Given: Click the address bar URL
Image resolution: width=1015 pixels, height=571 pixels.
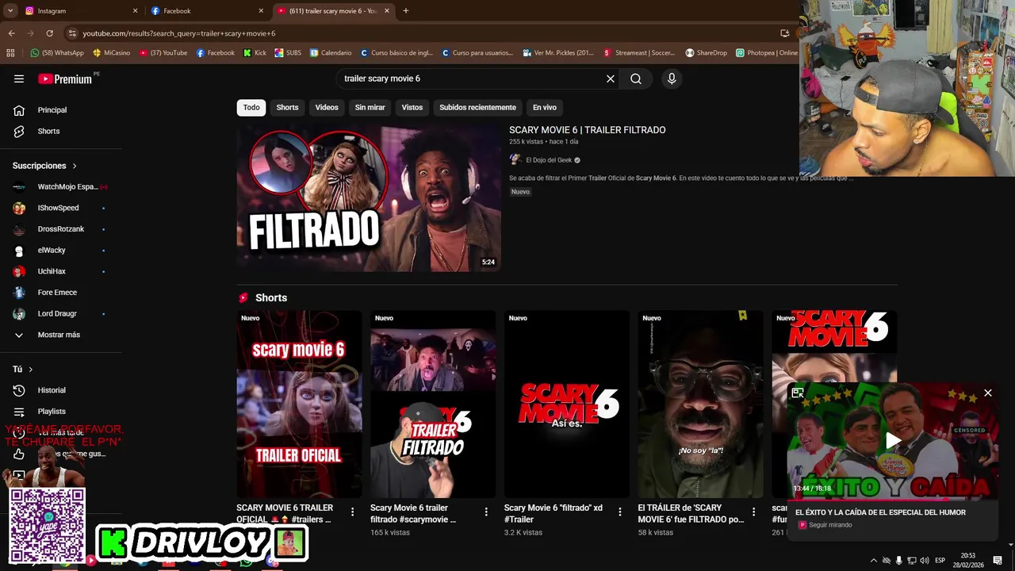Looking at the screenshot, I should (178, 33).
